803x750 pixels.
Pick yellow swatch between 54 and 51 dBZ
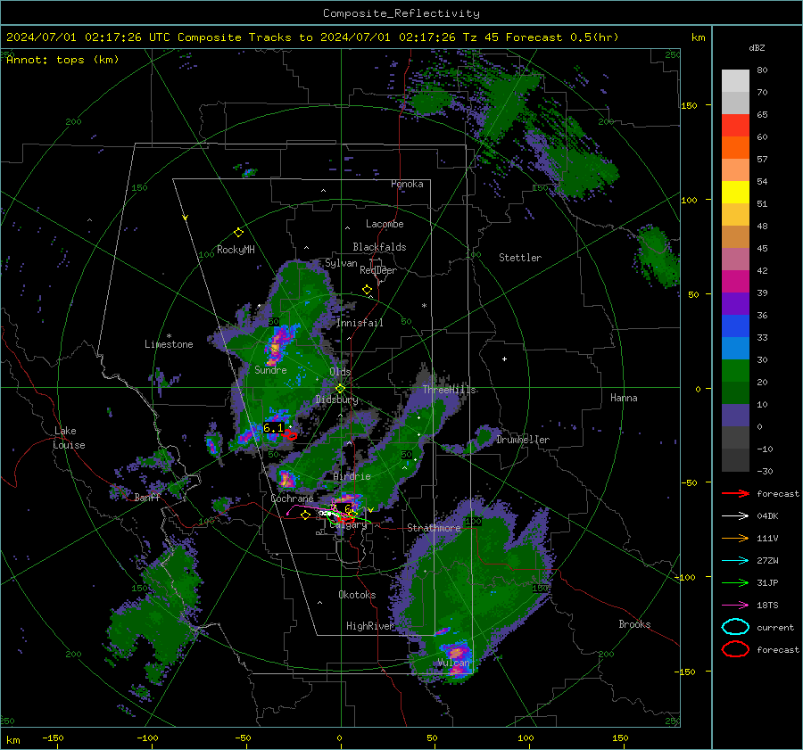(x=735, y=193)
